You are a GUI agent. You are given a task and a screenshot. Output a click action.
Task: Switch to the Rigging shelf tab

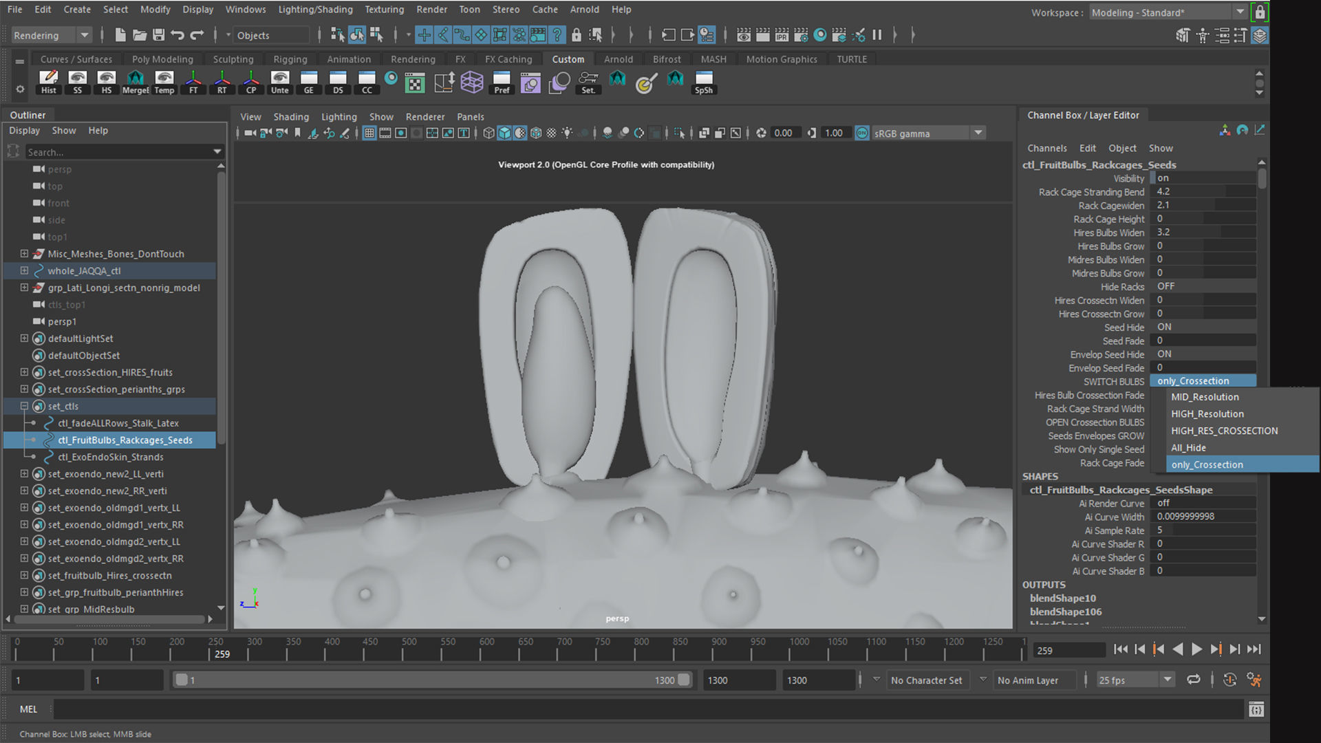click(290, 59)
